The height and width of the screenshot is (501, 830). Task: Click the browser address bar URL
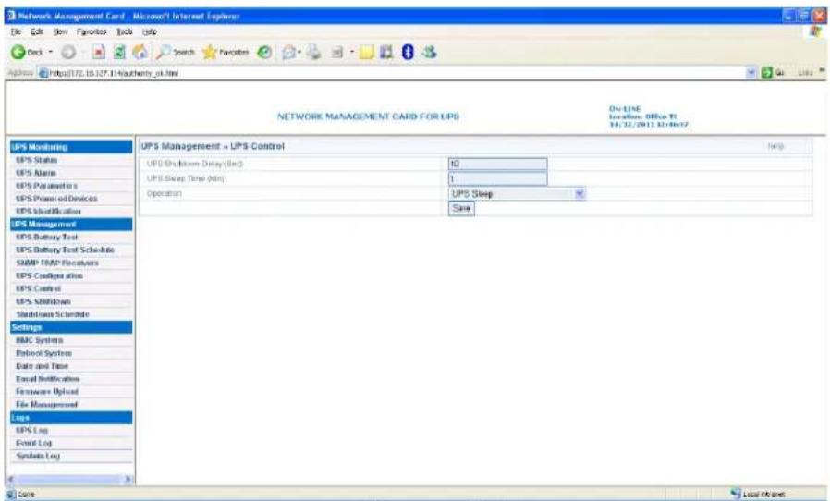point(114,73)
